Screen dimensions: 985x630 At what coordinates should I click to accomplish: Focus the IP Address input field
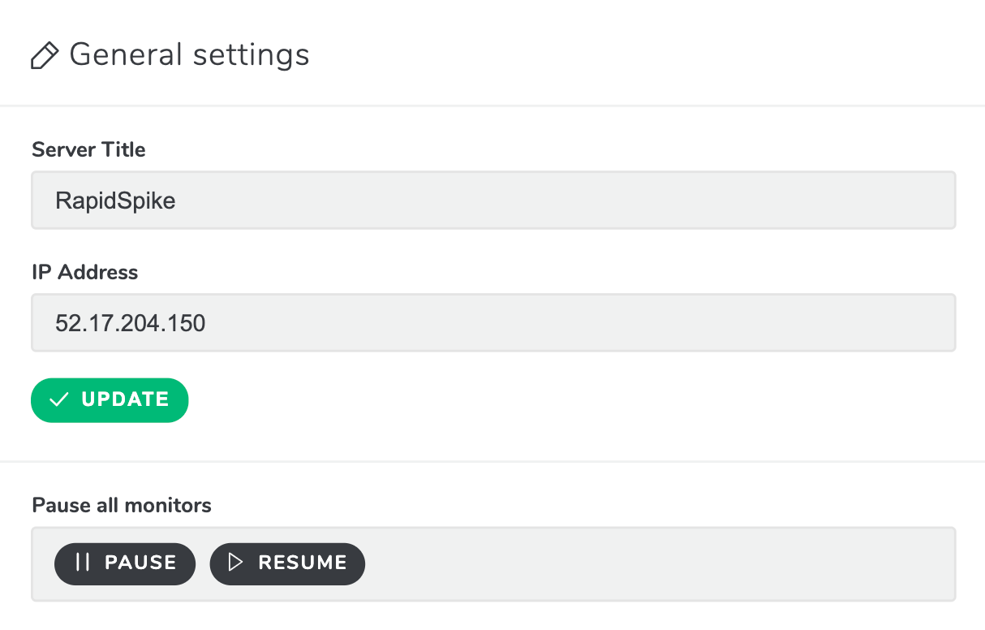click(493, 322)
